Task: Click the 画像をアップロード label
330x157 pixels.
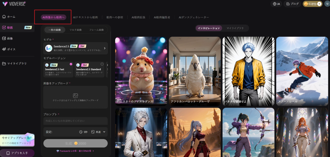Action: 56,83
